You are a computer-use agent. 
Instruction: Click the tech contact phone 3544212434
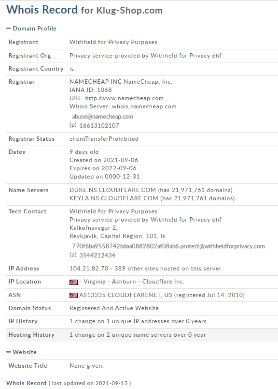click(97, 255)
